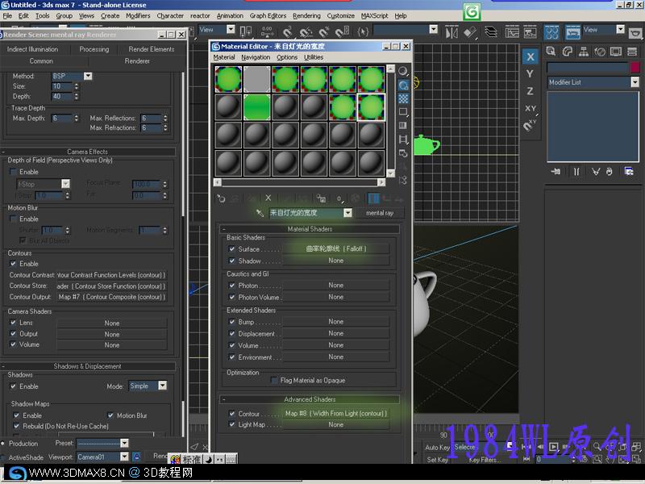Open the Rendering menu
Viewport: 645px width, 484px height.
(x=306, y=15)
